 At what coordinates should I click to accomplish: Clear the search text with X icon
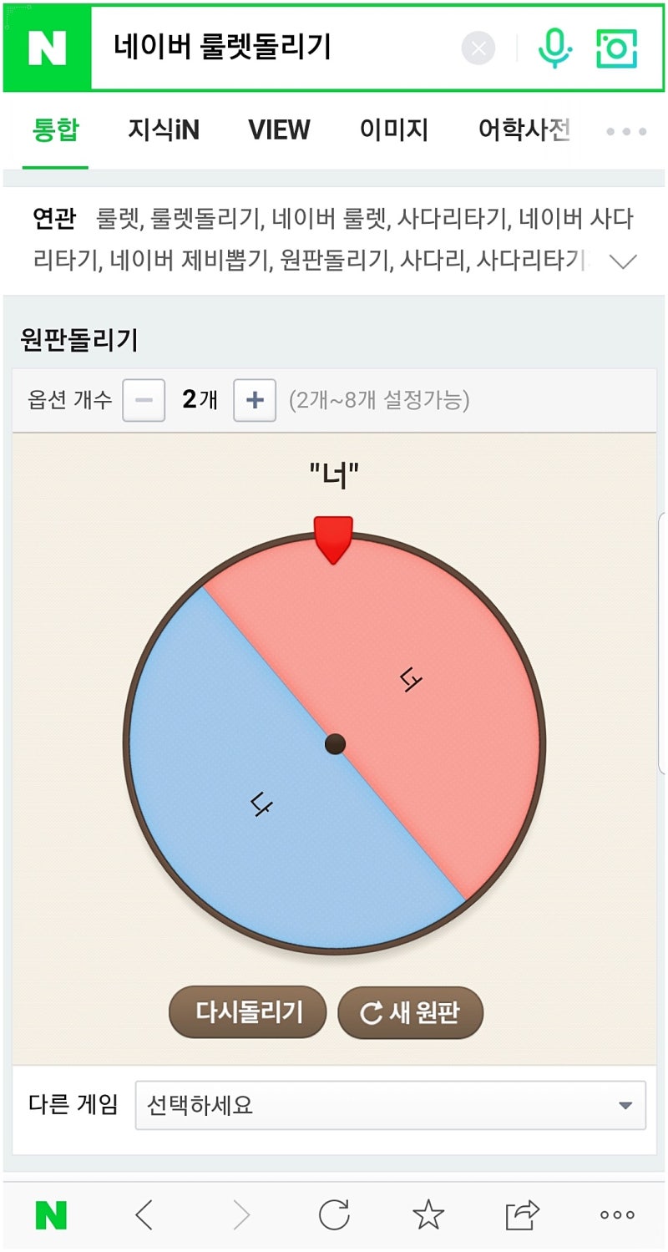coord(478,48)
